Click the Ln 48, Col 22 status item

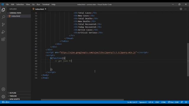pyautogui.click(x=132, y=102)
